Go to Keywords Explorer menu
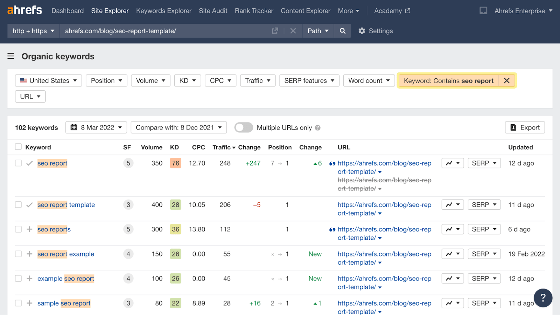Image resolution: width=560 pixels, height=315 pixels. click(x=163, y=11)
